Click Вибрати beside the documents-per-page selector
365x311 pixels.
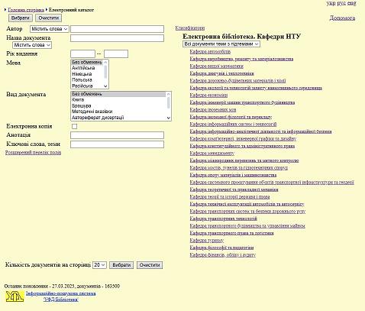(x=121, y=265)
